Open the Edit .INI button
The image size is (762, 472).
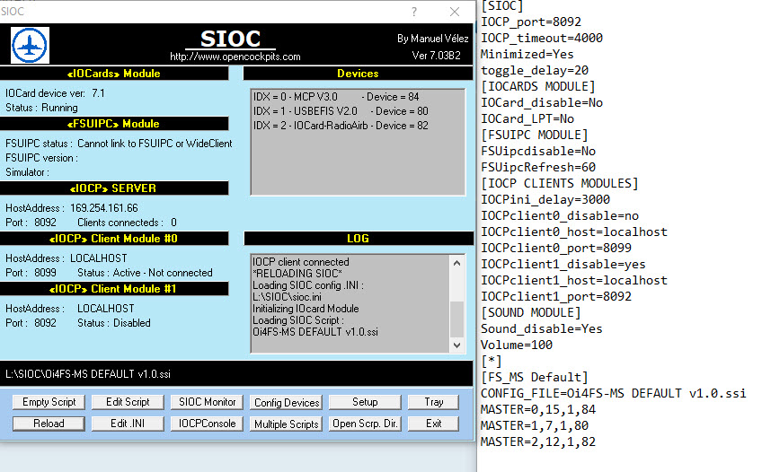[x=128, y=424]
